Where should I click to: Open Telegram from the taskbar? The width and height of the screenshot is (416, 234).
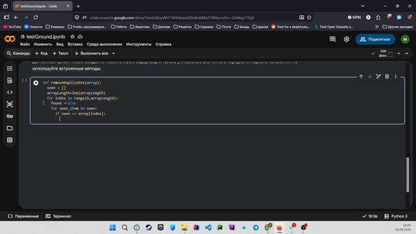(x=255, y=227)
